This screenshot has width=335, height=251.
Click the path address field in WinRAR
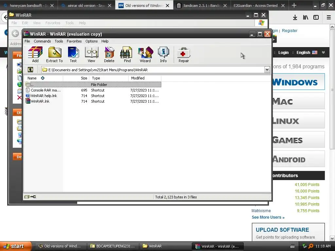point(153,70)
